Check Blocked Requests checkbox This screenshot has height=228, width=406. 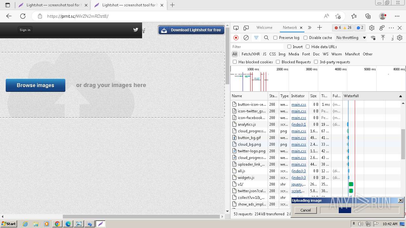pyautogui.click(x=278, y=62)
